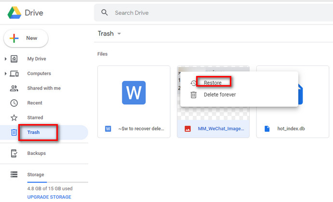This screenshot has width=333, height=202.
Task: Click the Recent clock icon
Action: click(x=14, y=103)
